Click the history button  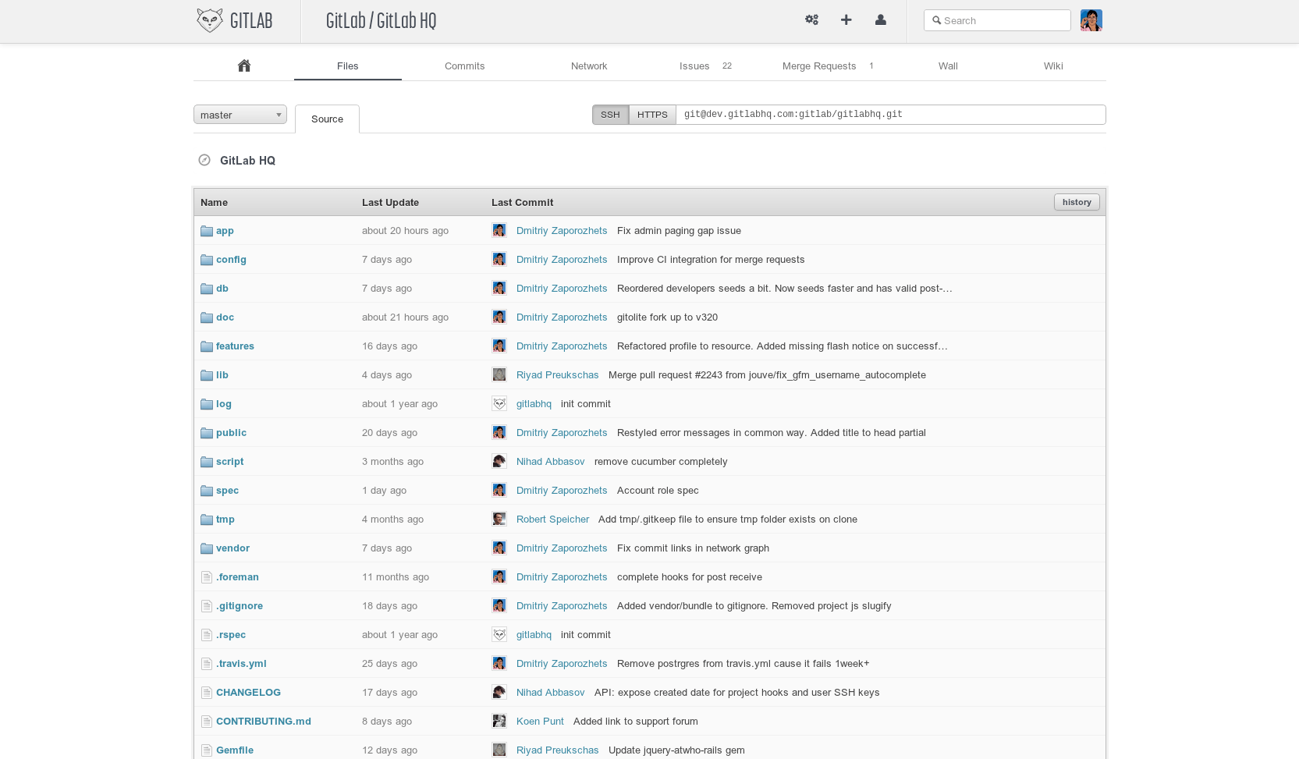tap(1077, 202)
